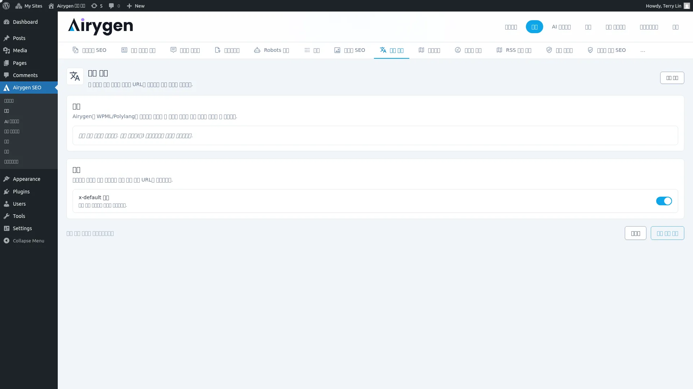Open the Airygen site link with the home icon
The image size is (693, 389).
pyautogui.click(x=67, y=6)
